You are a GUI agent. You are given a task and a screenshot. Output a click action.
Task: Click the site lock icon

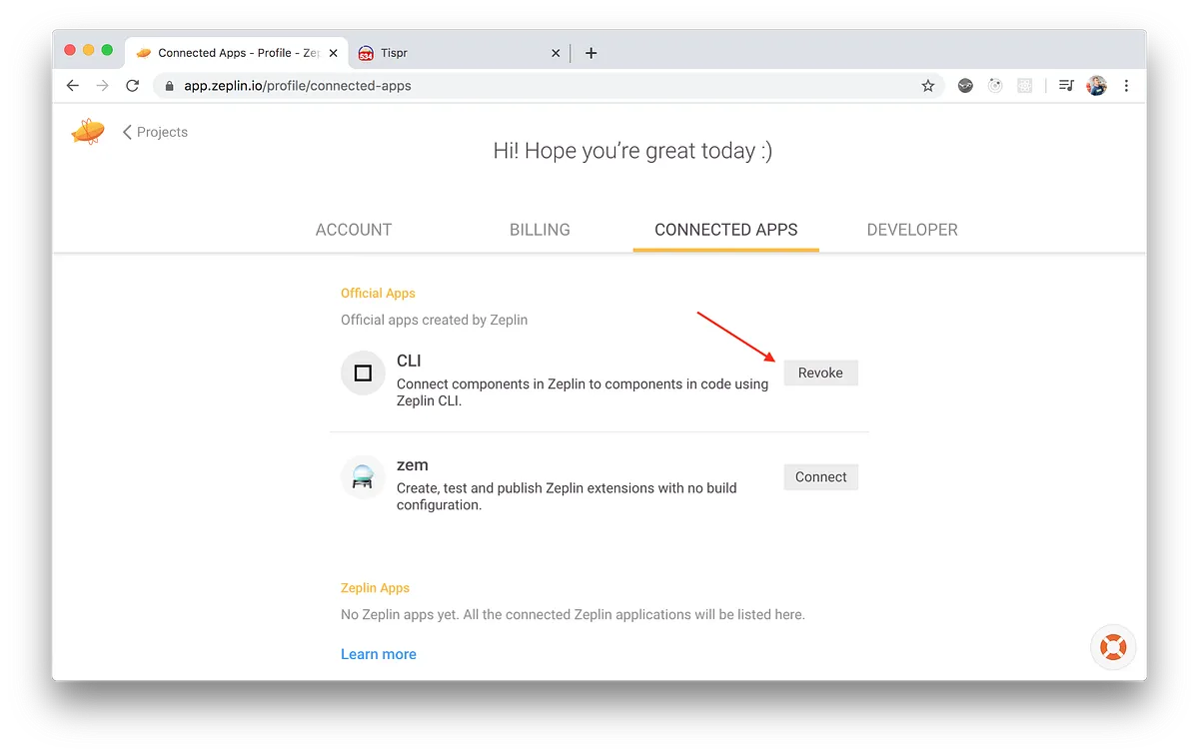pos(169,86)
